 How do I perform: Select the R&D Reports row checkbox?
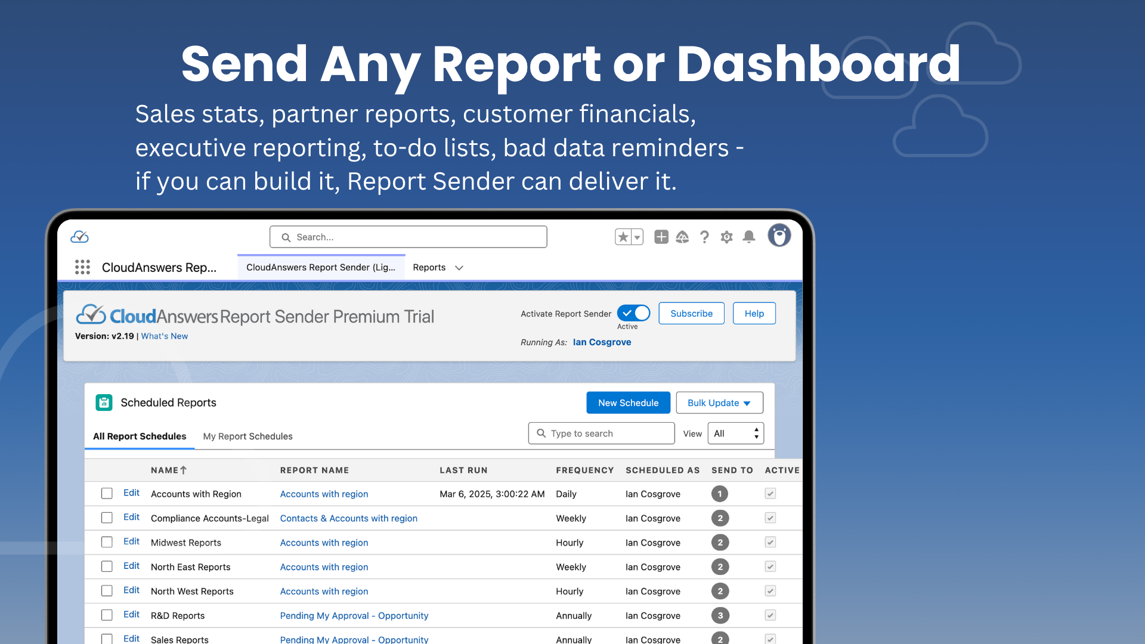[107, 615]
